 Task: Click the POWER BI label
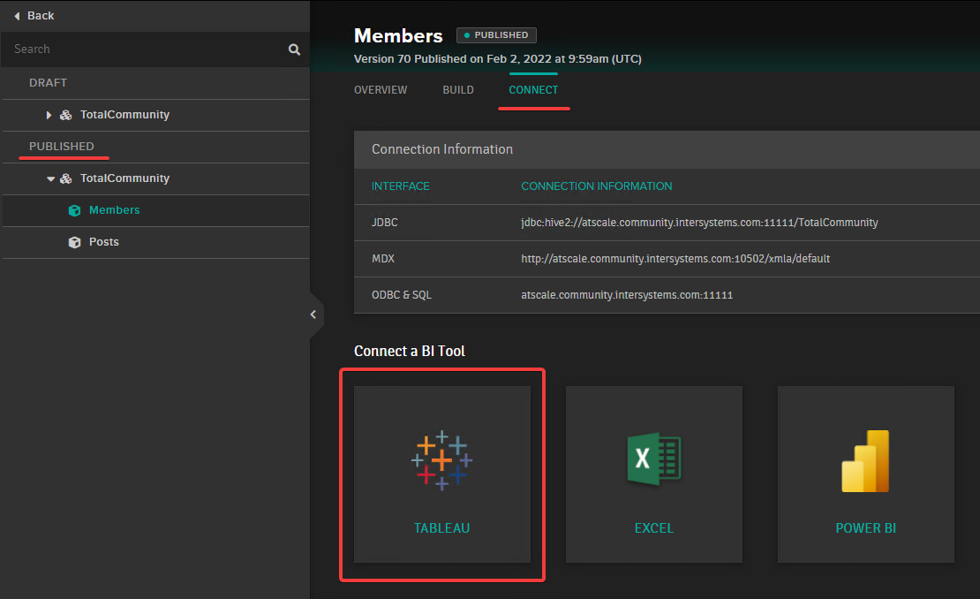865,528
